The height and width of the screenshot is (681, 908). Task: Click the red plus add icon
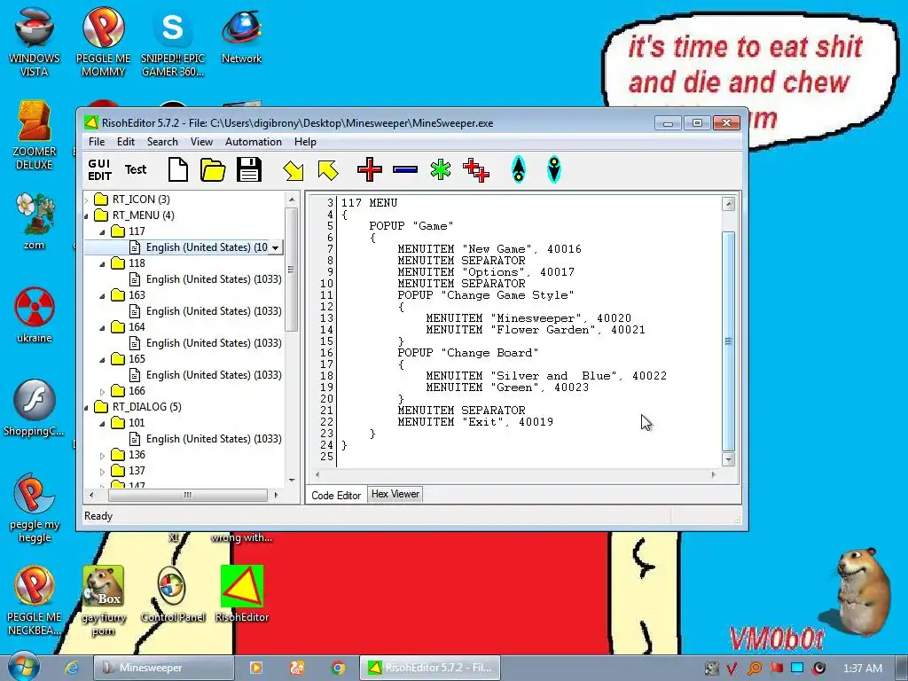(x=370, y=169)
